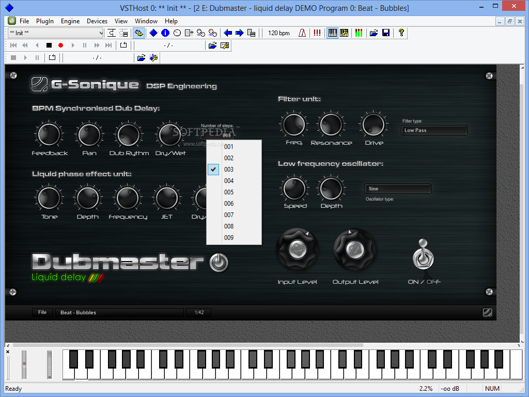Choose 006 in the steps list
529x397 pixels.
(x=234, y=204)
